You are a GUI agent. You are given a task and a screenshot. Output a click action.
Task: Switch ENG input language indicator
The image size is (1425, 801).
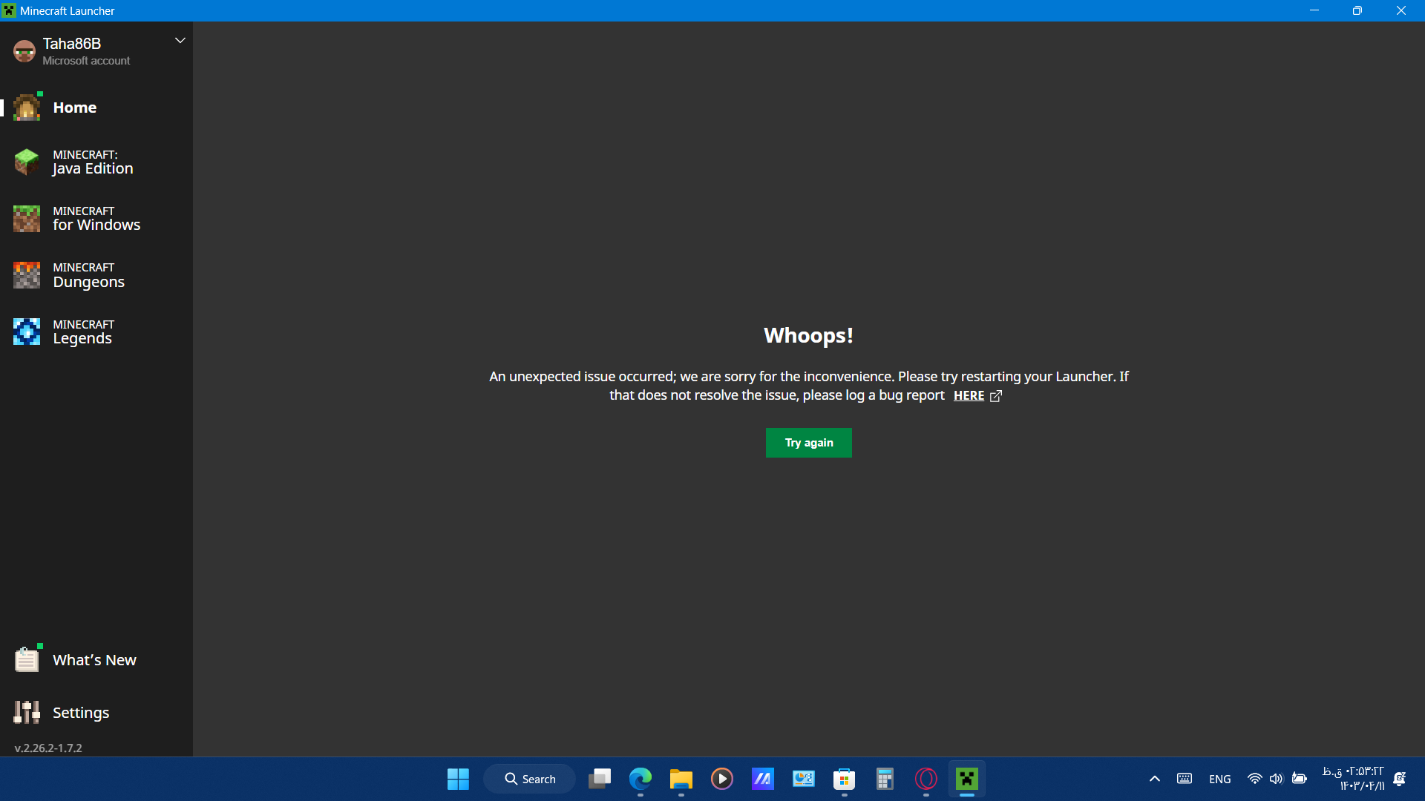pos(1219,779)
